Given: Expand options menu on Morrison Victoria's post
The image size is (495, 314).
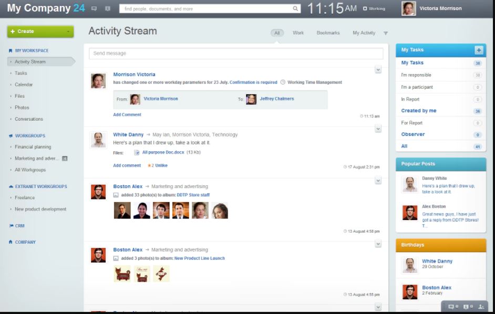Looking at the screenshot, I should 378,69.
